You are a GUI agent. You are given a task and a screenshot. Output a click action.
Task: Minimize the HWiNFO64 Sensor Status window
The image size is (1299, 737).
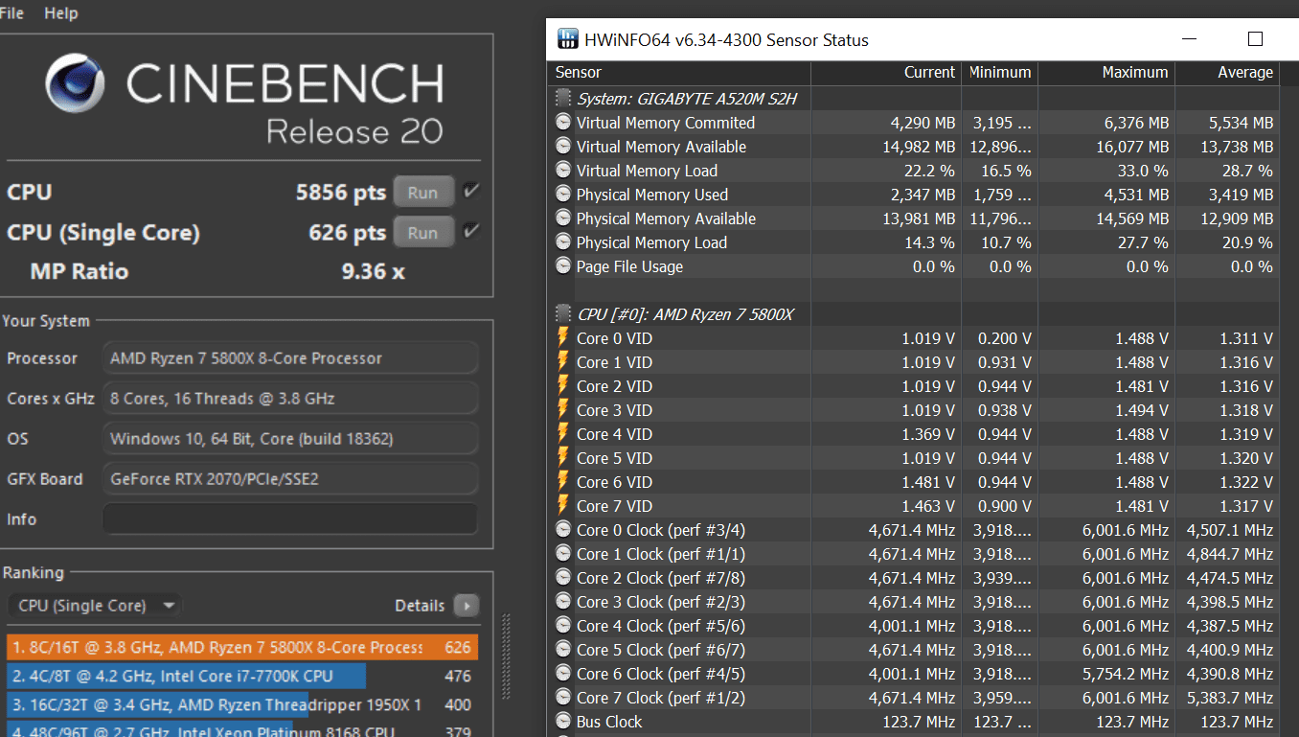click(1190, 39)
